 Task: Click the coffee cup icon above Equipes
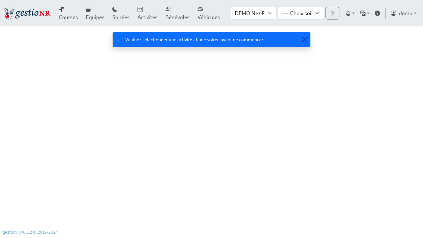click(88, 9)
